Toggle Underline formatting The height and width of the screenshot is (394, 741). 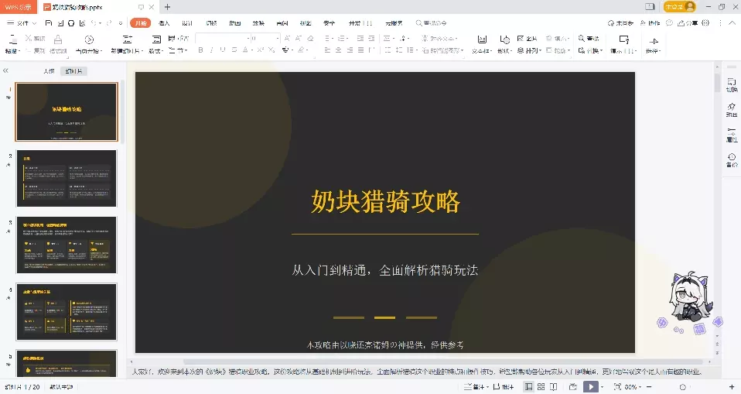tap(223, 50)
